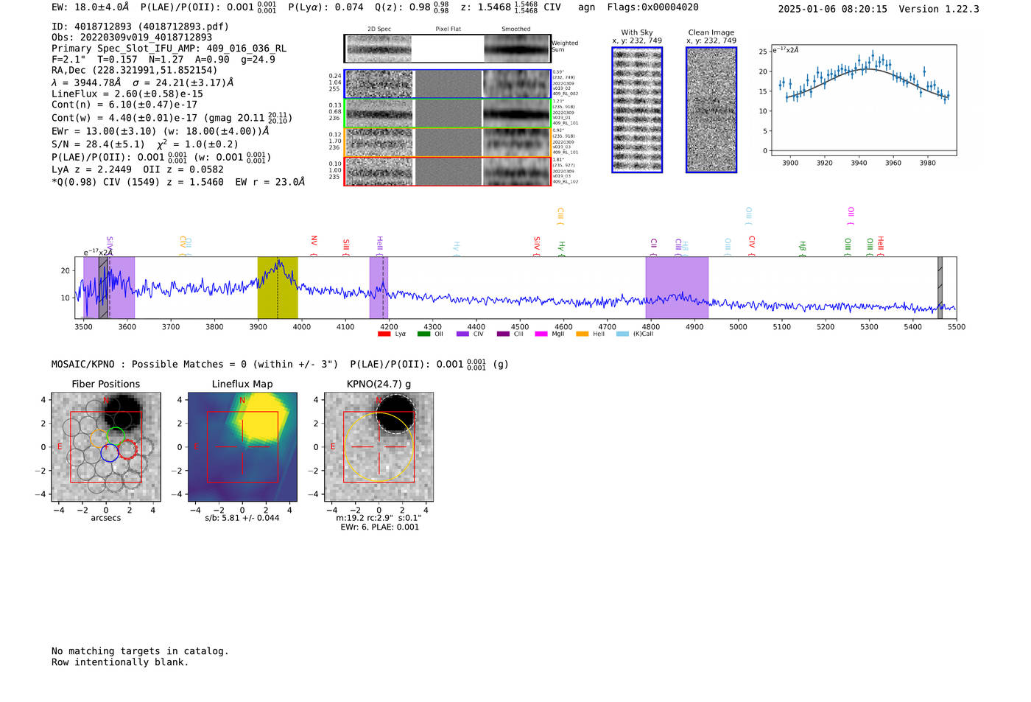Screen dimensions: 1031x702
Task: Select the red-bordered fiber cutout row
Action: pyautogui.click(x=447, y=172)
